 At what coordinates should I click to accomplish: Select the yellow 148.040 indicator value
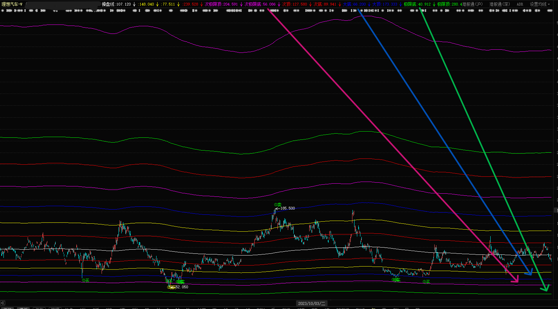pyautogui.click(x=146, y=4)
